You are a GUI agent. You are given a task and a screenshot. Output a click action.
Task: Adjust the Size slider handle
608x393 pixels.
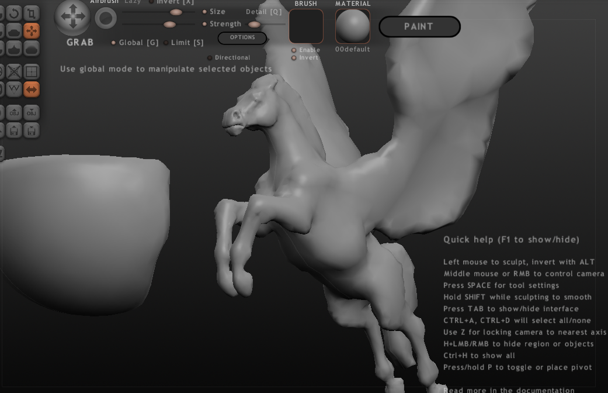point(176,12)
